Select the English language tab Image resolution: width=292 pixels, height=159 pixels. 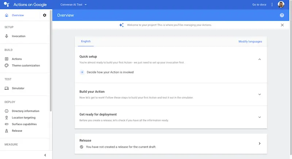point(86,41)
